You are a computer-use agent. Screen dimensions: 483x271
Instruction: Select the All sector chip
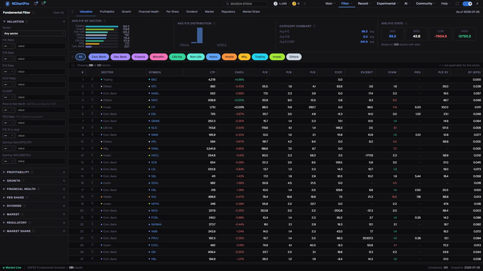tap(80, 57)
